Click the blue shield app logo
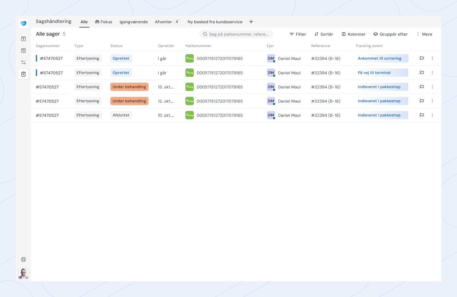Viewport: 457px width, 297px height. tap(23, 24)
